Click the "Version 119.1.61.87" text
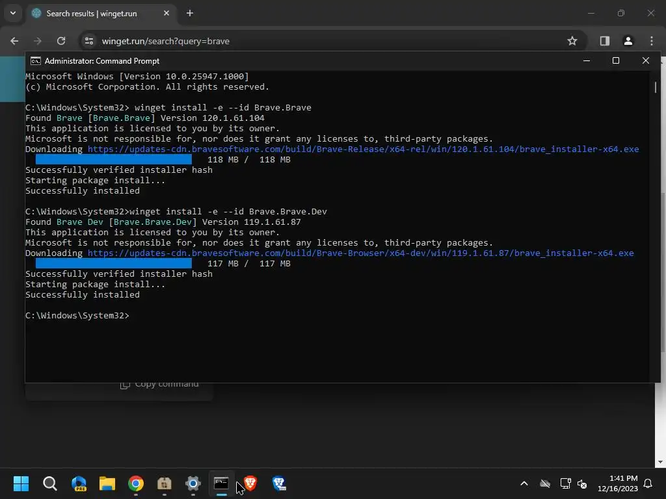 252,222
